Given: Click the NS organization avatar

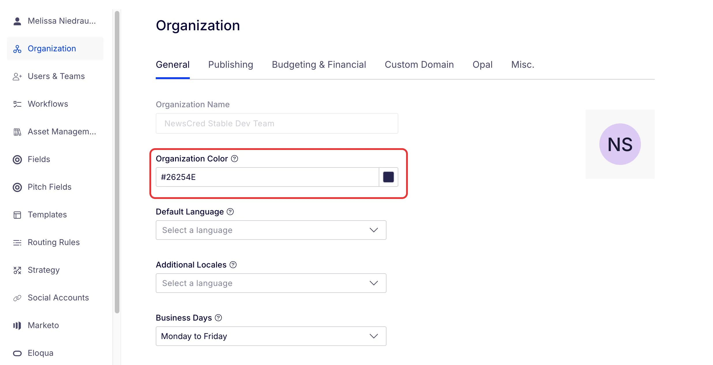Looking at the screenshot, I should [620, 144].
